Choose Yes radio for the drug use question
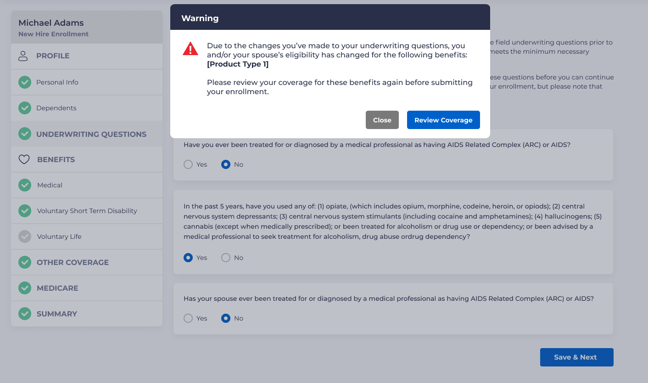 188,258
